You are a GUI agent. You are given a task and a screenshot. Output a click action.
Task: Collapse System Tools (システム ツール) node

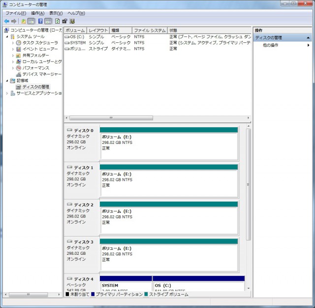pos(7,36)
